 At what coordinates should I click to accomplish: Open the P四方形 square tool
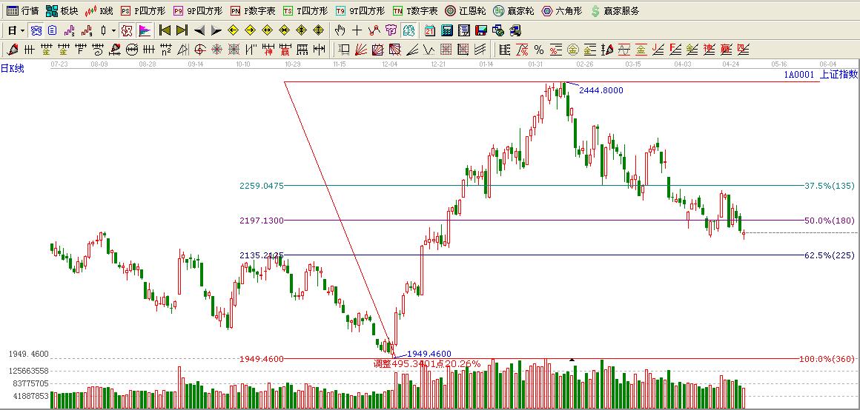pos(142,11)
